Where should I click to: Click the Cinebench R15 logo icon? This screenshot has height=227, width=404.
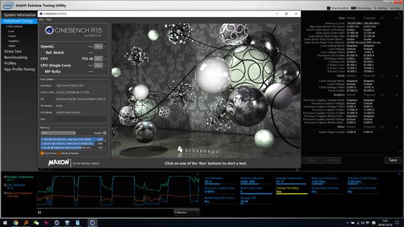coord(49,30)
